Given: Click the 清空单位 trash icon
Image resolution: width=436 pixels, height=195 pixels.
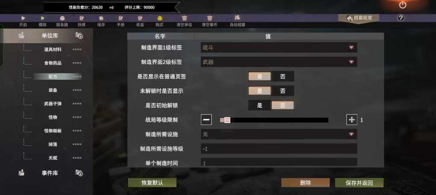Looking at the screenshot, I should click(x=184, y=18).
